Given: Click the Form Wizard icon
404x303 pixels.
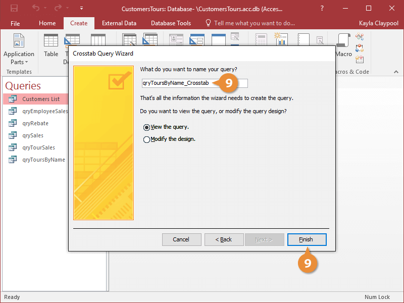Looking at the screenshot, I should click(235, 36).
